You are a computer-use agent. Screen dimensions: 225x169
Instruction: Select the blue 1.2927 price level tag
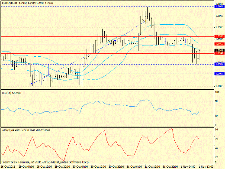(x=219, y=64)
